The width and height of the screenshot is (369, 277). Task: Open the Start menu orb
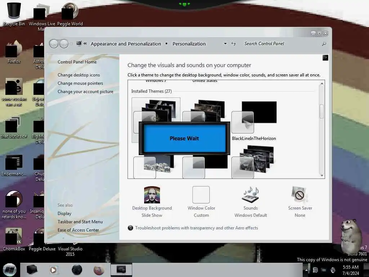tap(10, 270)
